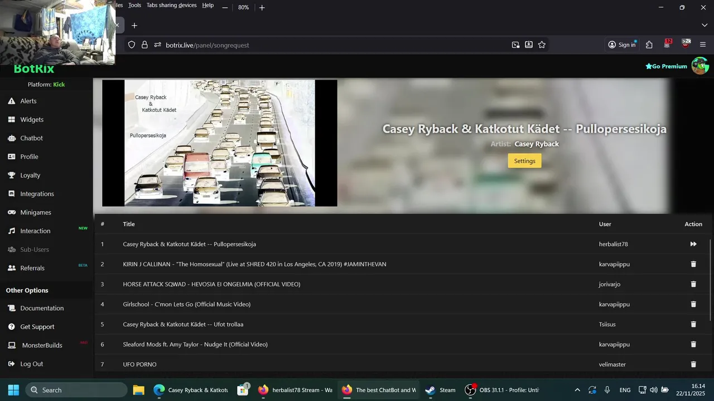Click Go Premium link

[x=666, y=66]
